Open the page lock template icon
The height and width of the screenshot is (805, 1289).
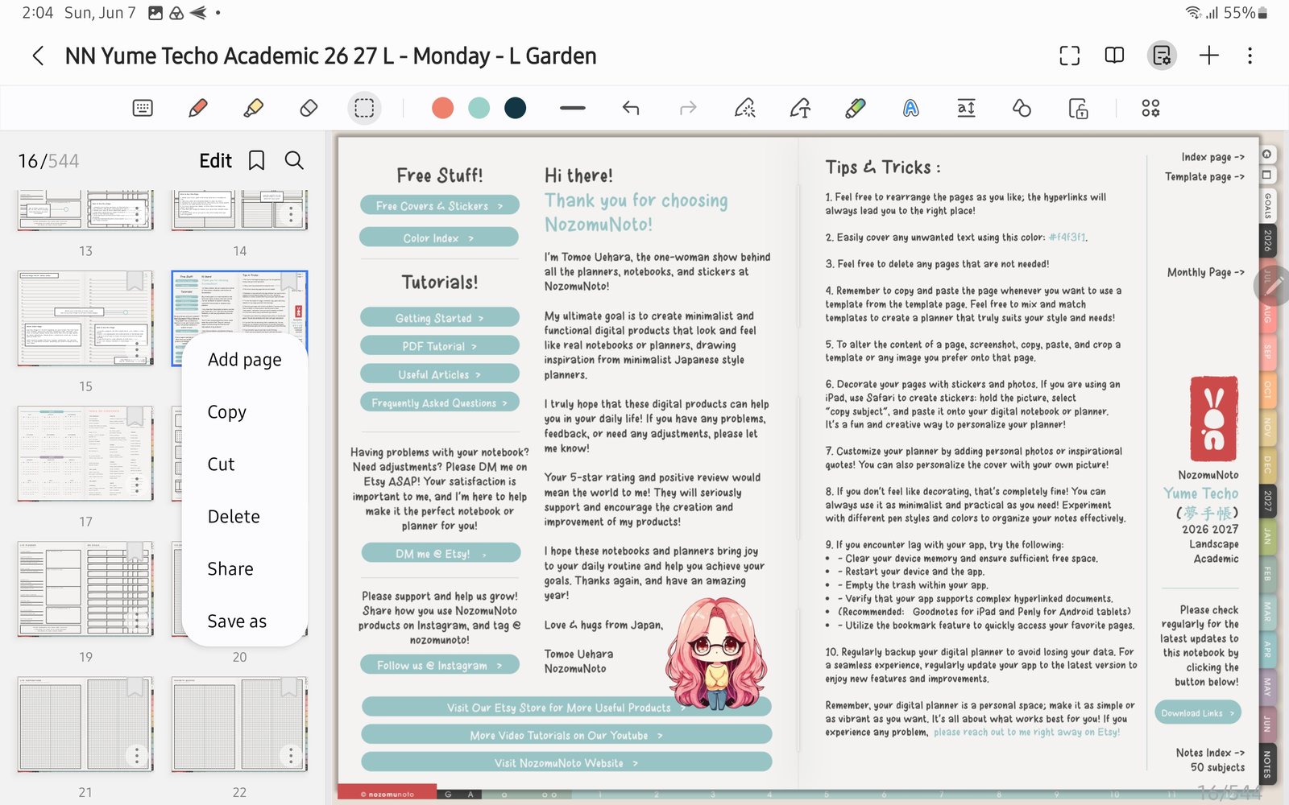[1078, 108]
